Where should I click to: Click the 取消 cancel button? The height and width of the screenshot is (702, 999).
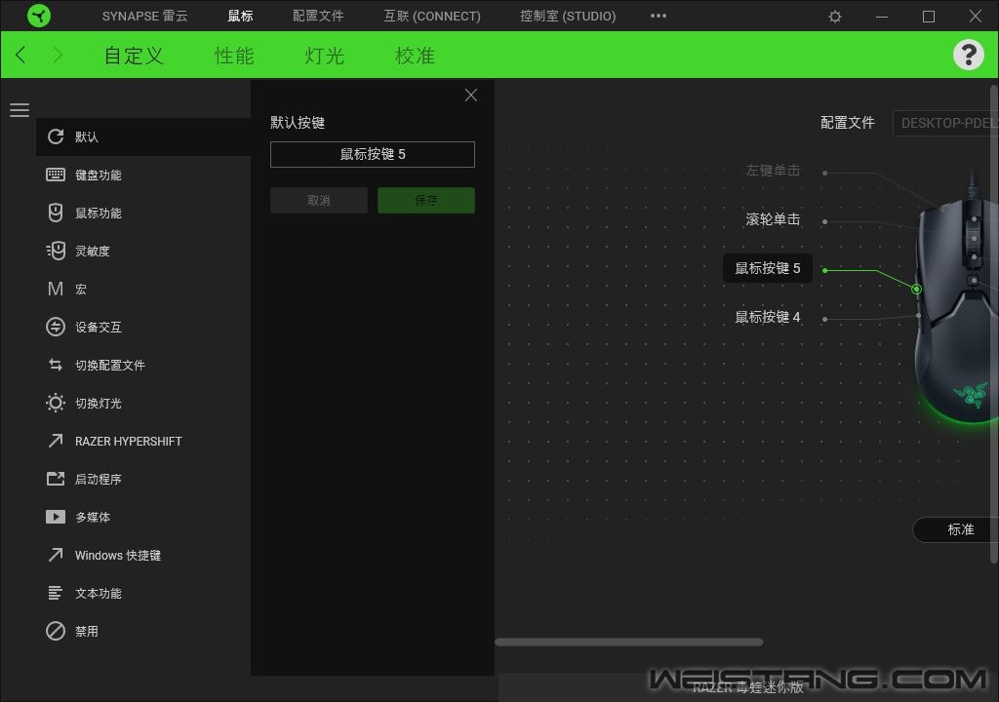319,200
